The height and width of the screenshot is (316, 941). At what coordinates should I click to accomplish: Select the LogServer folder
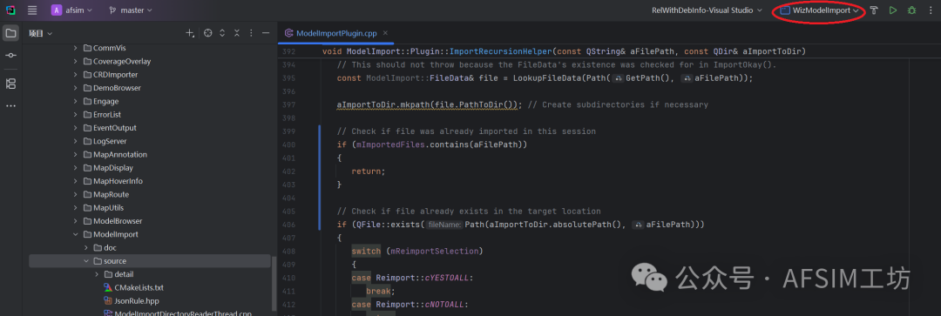(x=111, y=141)
